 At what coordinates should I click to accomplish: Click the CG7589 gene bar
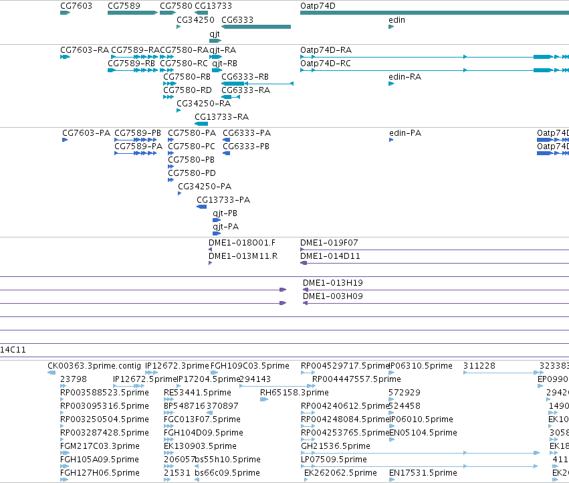pos(132,13)
